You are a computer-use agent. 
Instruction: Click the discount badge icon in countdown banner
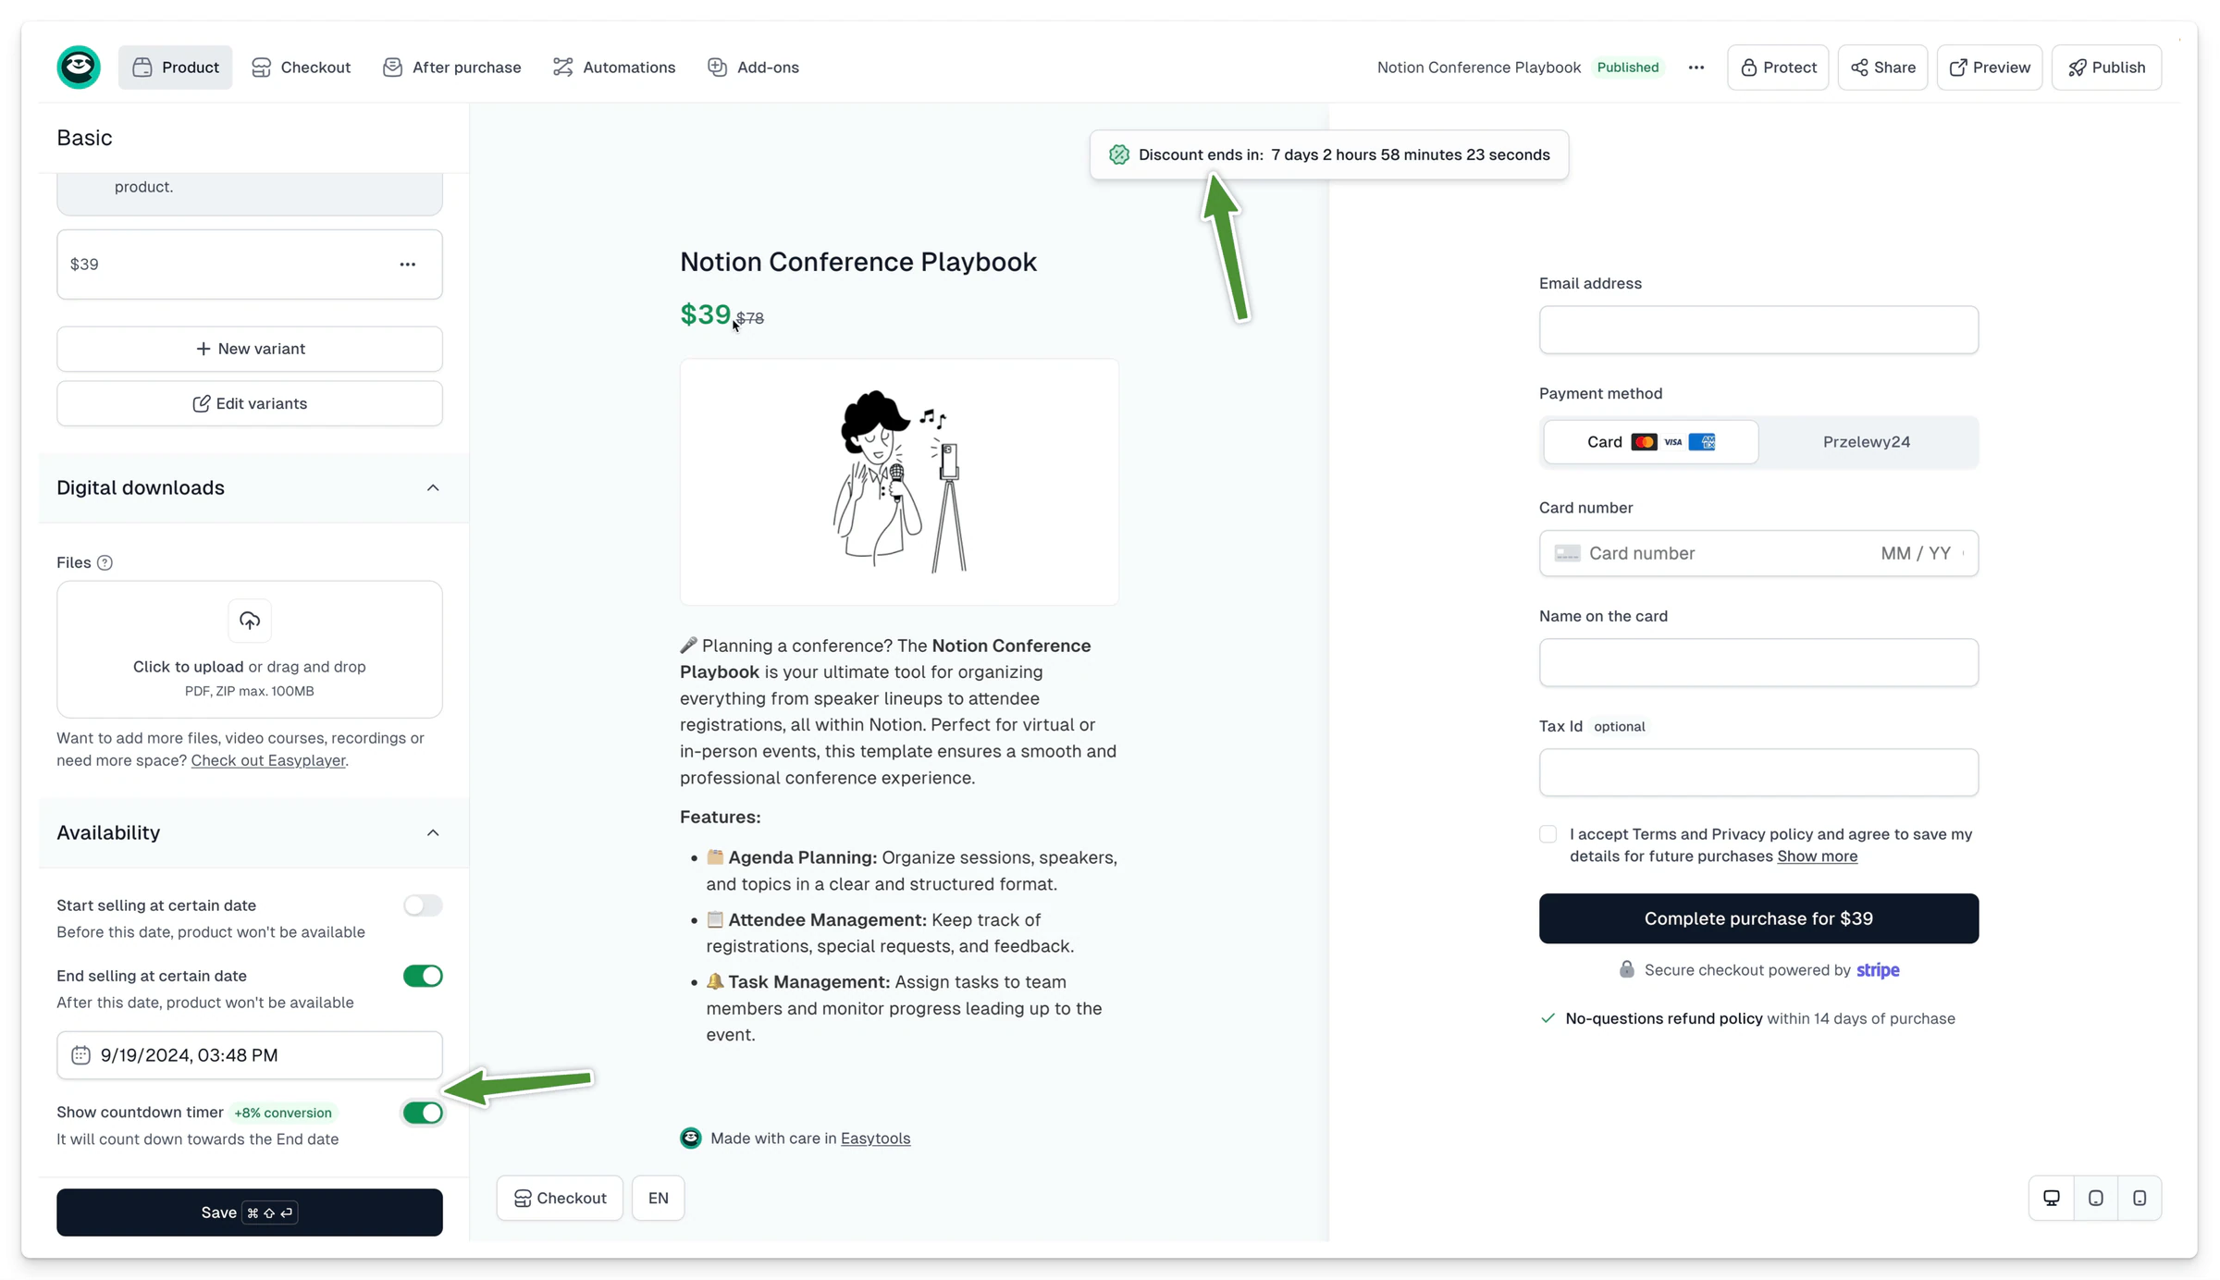(1119, 154)
